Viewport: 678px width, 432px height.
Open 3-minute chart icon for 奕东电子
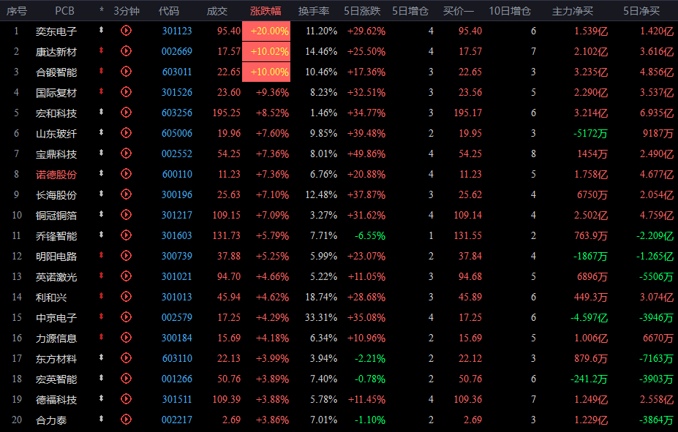(x=126, y=31)
